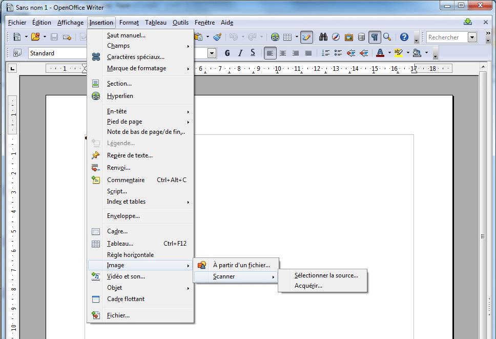Open the Rechercher search dropdown arrow

coord(472,37)
